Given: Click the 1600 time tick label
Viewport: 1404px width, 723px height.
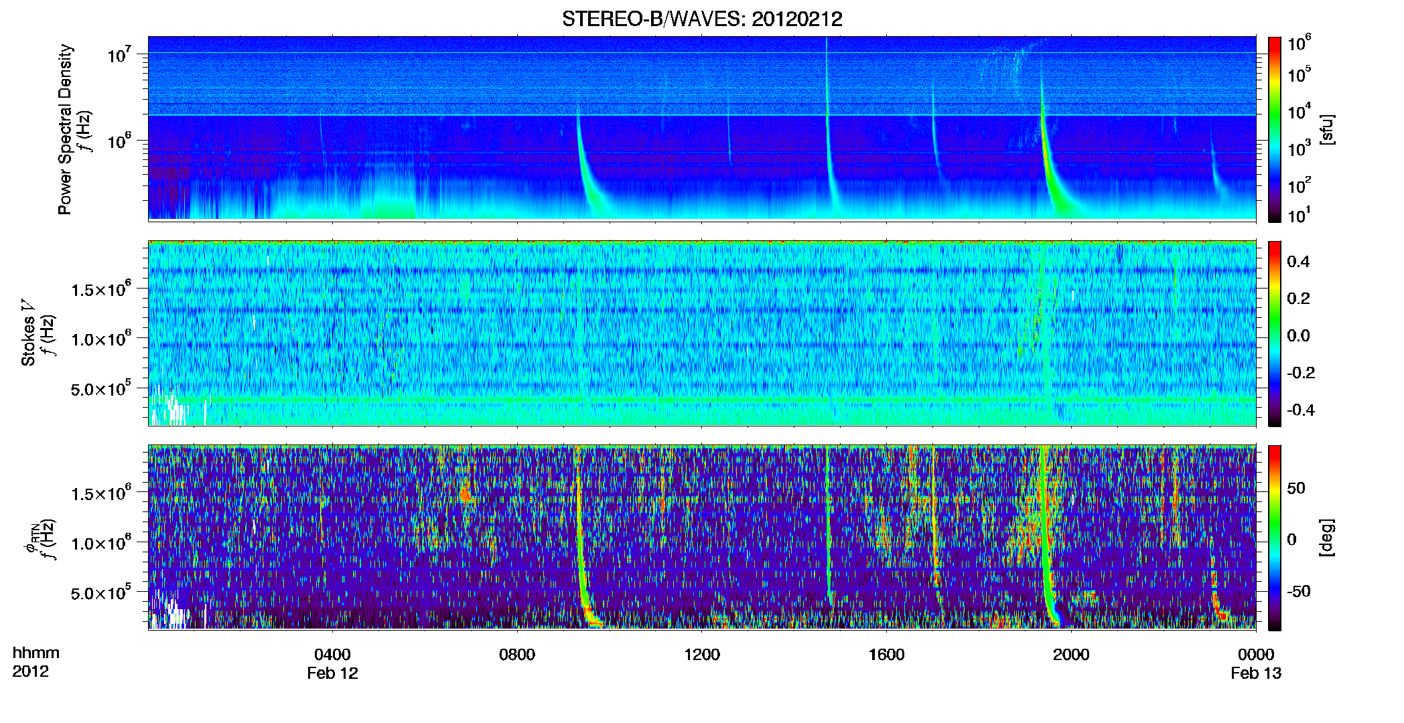Looking at the screenshot, I should 886,654.
